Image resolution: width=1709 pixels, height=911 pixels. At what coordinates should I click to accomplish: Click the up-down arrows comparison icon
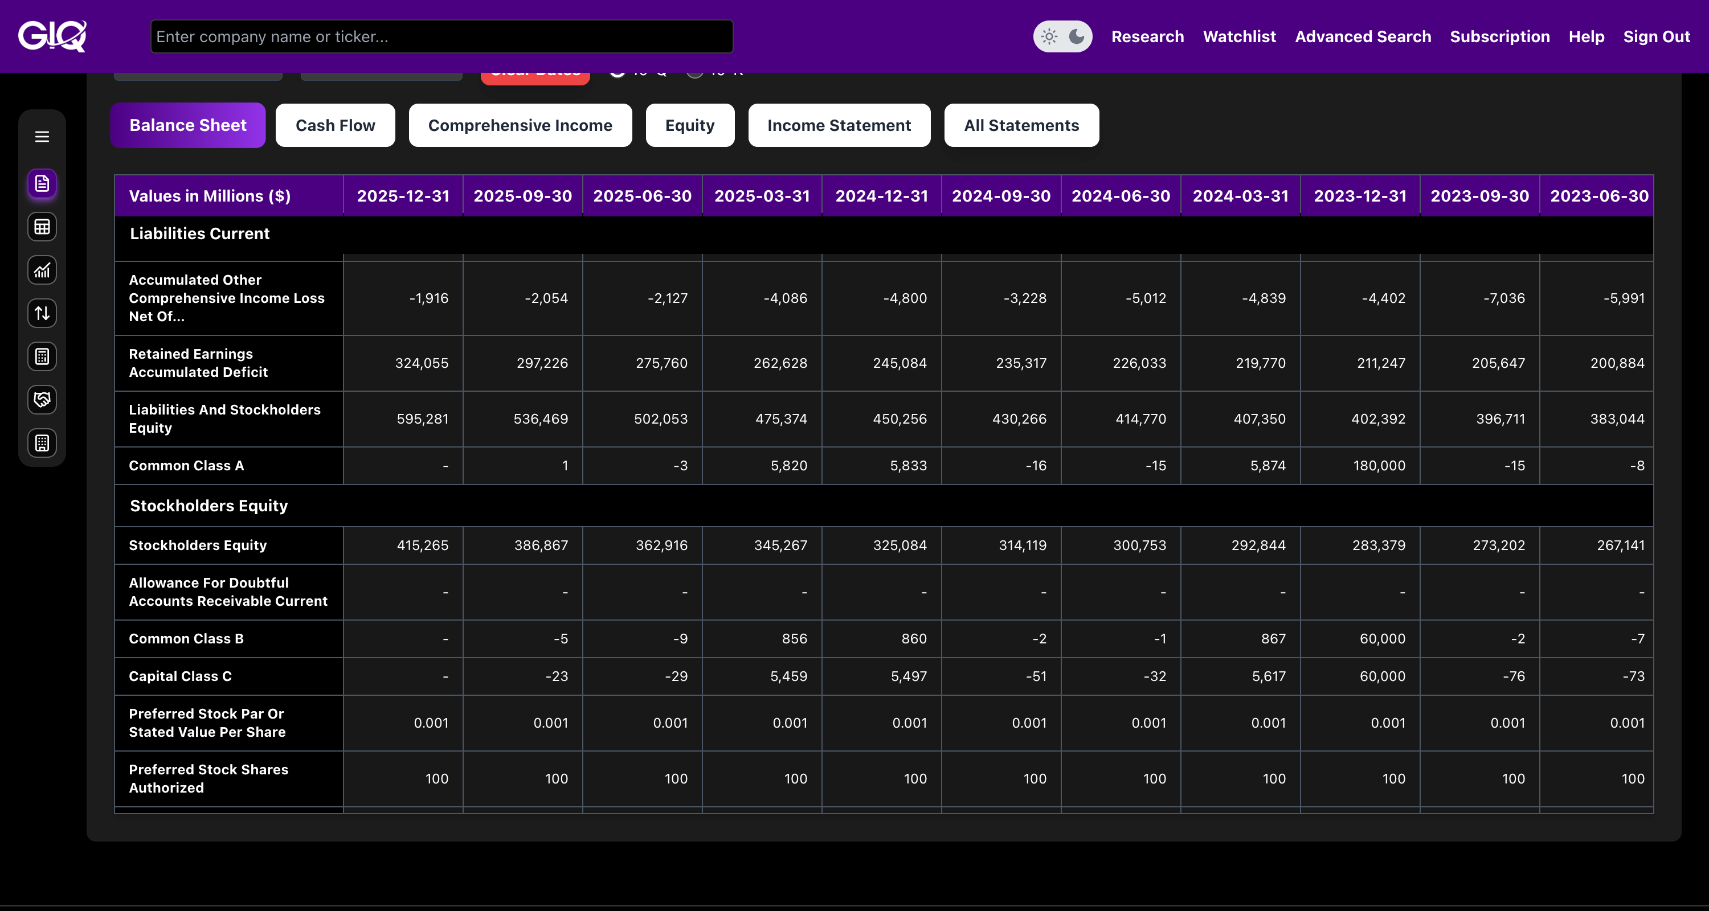point(42,313)
